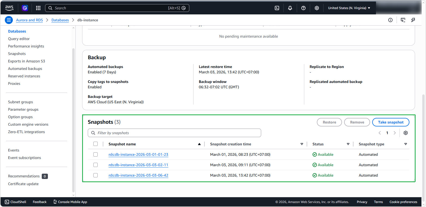Open Snapshots in the sidebar
Image resolution: width=426 pixels, height=207 pixels.
17,54
